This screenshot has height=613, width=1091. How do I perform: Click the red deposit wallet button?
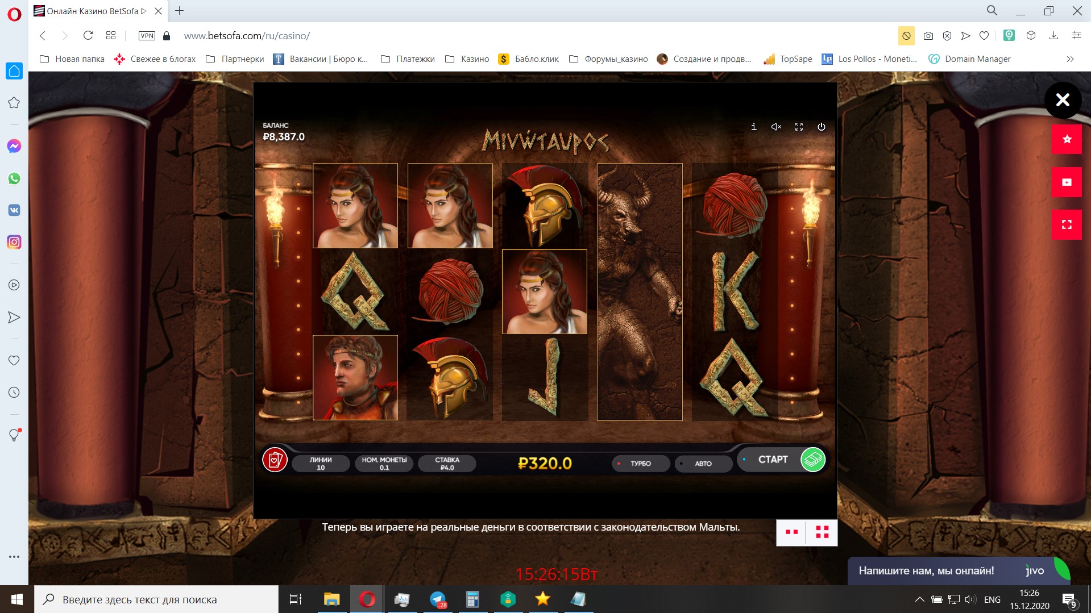[1067, 182]
